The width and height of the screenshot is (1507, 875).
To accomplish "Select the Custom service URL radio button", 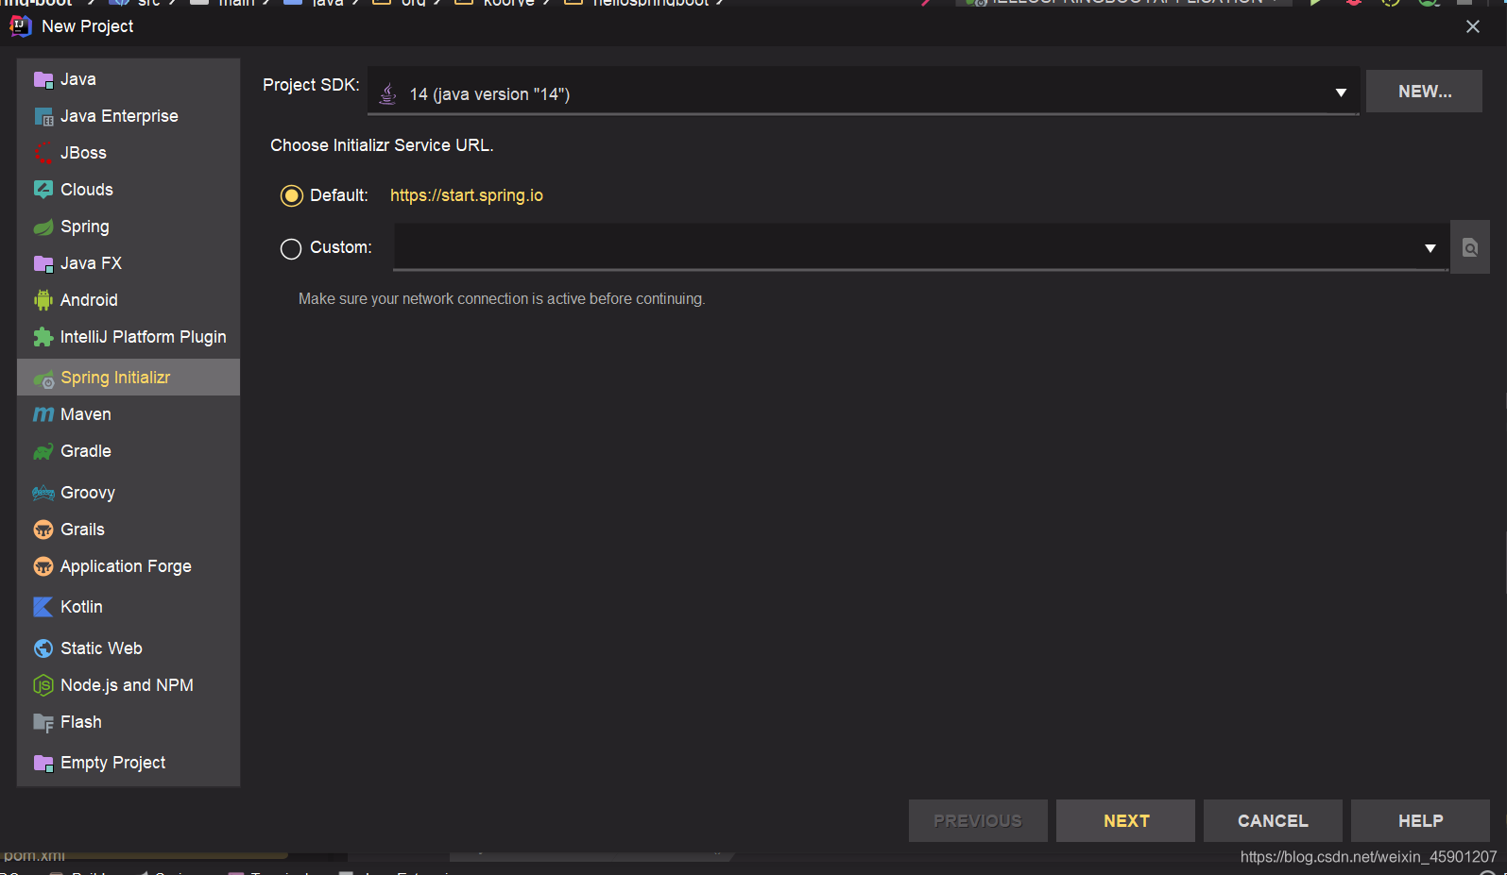I will pos(291,248).
